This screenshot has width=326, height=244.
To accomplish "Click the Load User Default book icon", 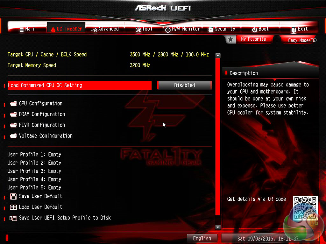I will tap(13, 207).
